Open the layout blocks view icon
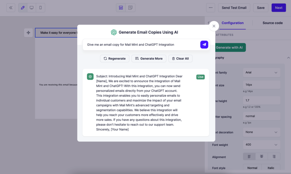Image resolution: width=291 pixels, height=174 pixels. tap(121, 8)
